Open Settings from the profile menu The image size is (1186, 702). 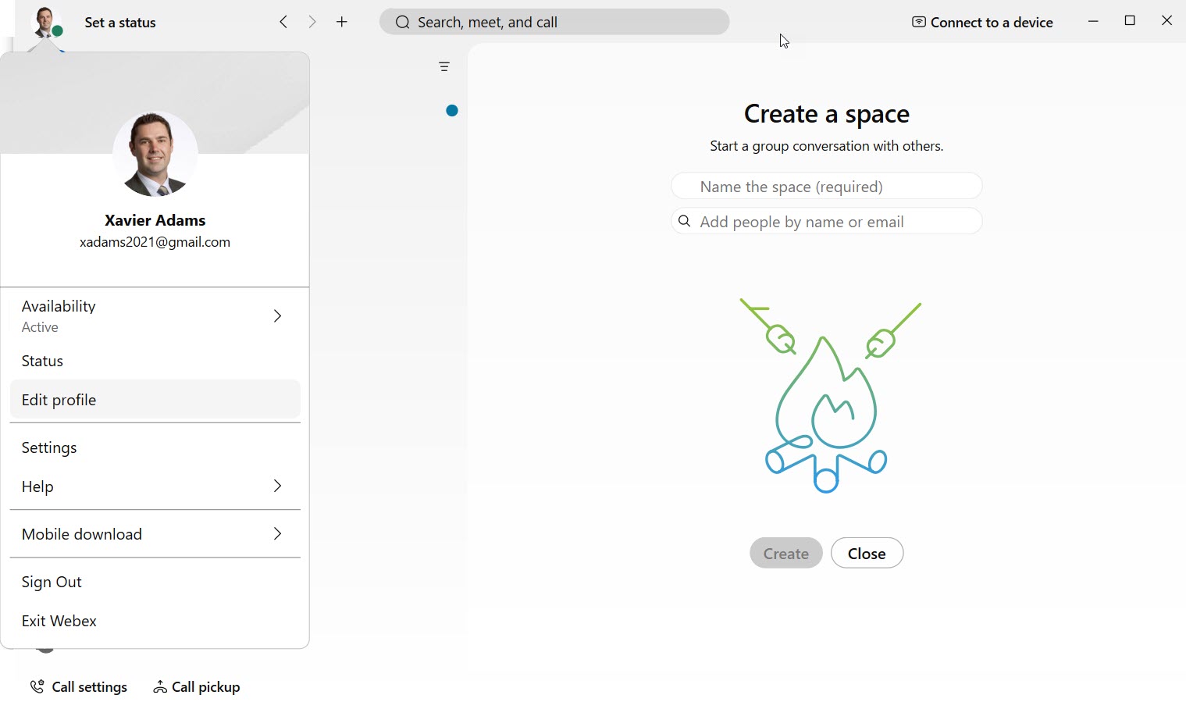coord(155,447)
